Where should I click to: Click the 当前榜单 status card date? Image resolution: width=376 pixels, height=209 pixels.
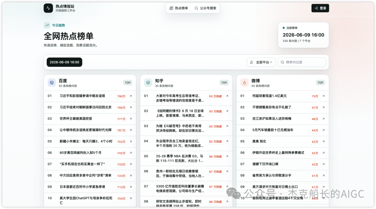click(x=303, y=35)
